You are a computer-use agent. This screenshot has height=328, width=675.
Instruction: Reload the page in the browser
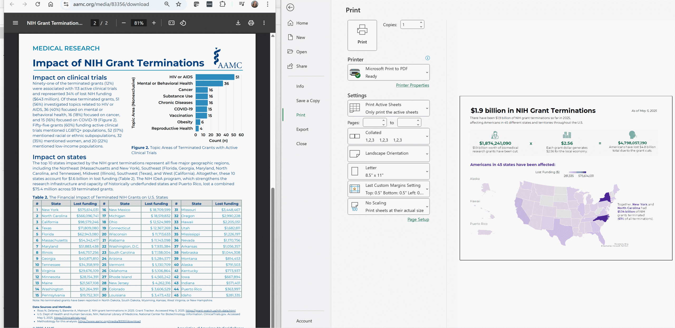(38, 4)
